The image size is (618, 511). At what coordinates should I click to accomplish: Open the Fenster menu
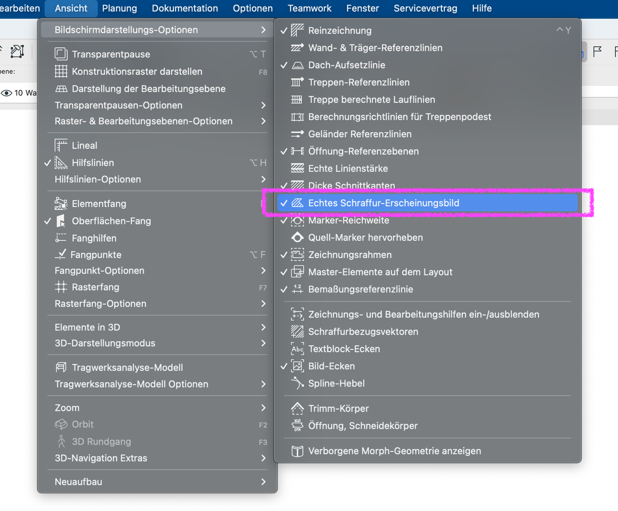363,8
